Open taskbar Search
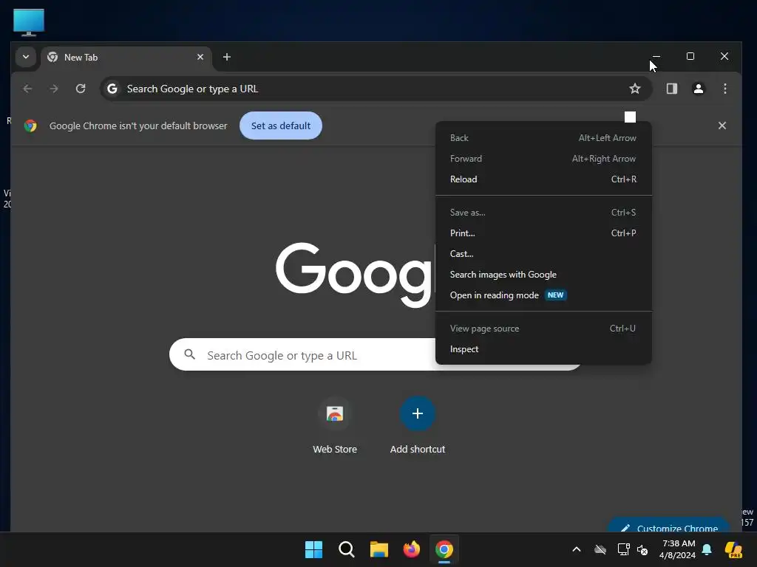Viewport: 757px width, 567px height. [x=346, y=549]
